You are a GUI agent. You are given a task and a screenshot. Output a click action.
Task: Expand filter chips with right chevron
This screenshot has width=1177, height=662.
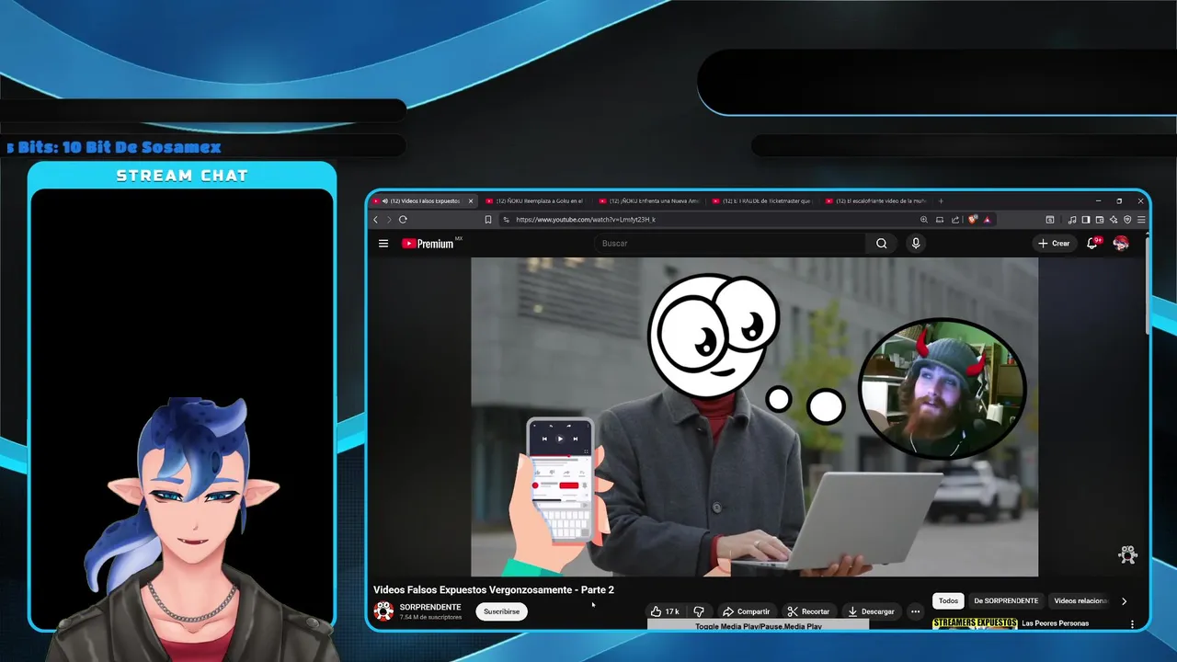coord(1124,601)
